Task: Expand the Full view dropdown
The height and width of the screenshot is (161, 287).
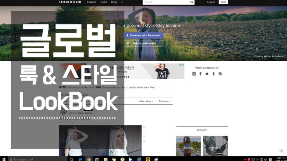Action: coord(164,101)
